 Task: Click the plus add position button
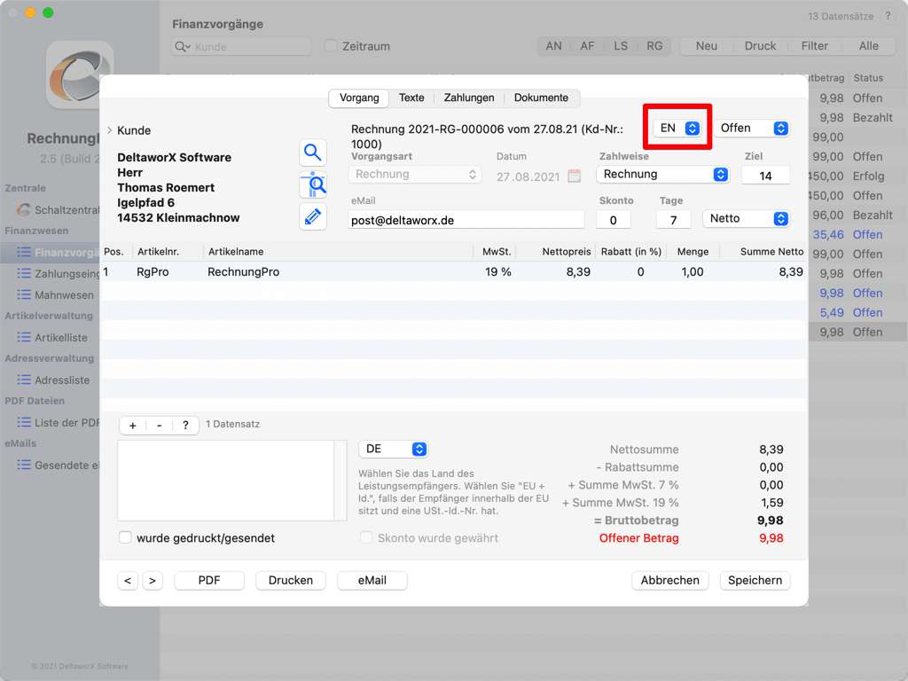tap(133, 426)
